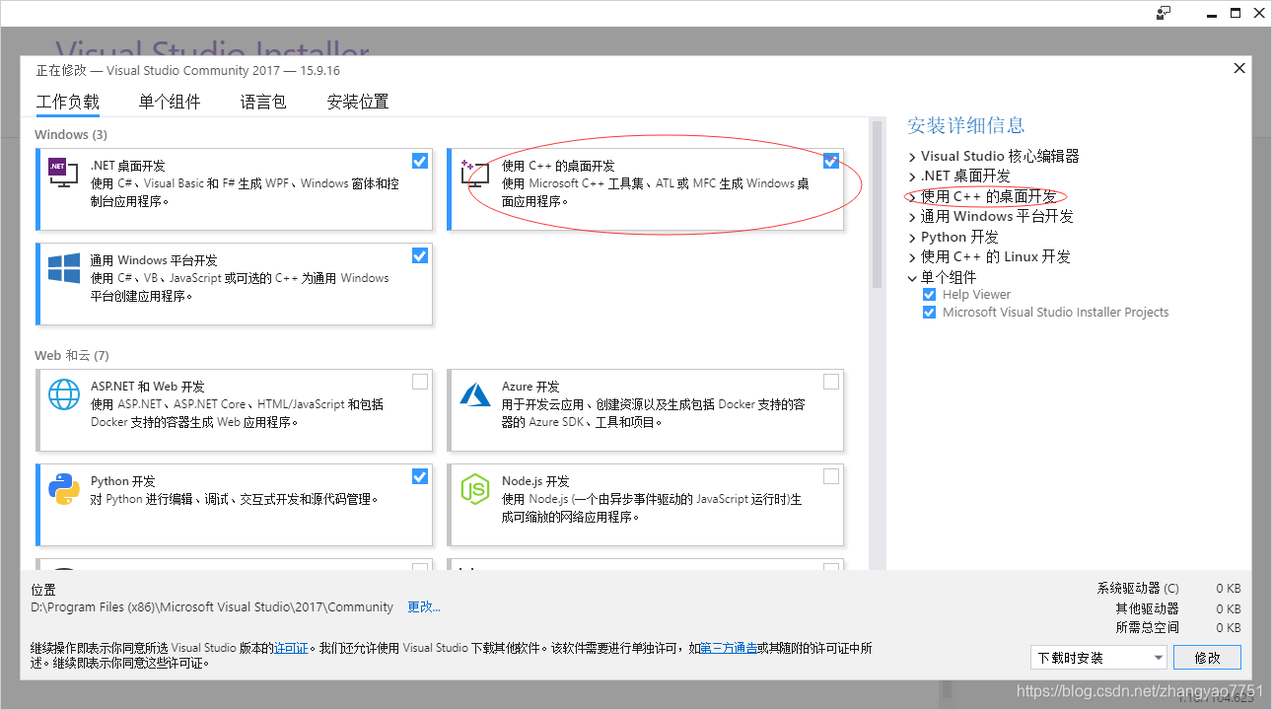Image resolution: width=1272 pixels, height=710 pixels.
Task: Check the Azure 开发 workload checkbox
Action: tap(831, 382)
